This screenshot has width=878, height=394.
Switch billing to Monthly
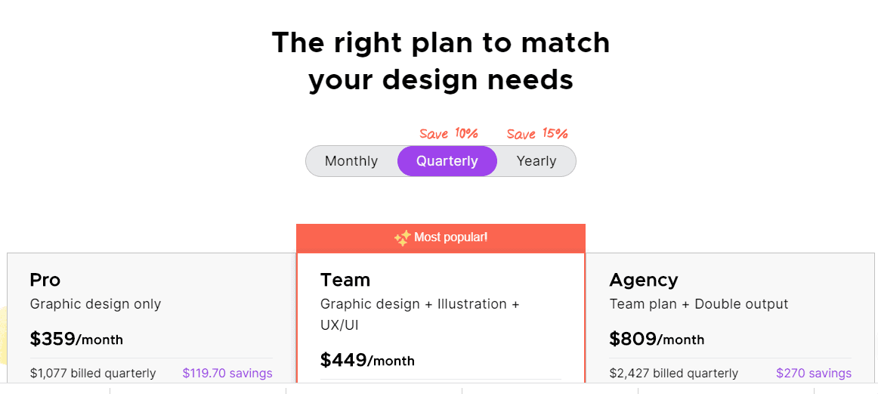(x=351, y=161)
